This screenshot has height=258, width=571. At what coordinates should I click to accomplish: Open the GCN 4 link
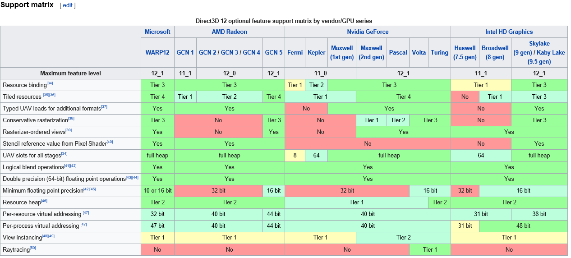pyautogui.click(x=252, y=52)
